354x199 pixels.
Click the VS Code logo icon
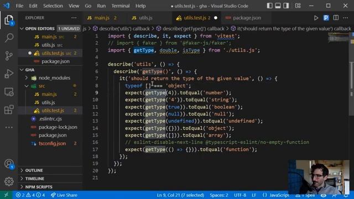point(6,6)
